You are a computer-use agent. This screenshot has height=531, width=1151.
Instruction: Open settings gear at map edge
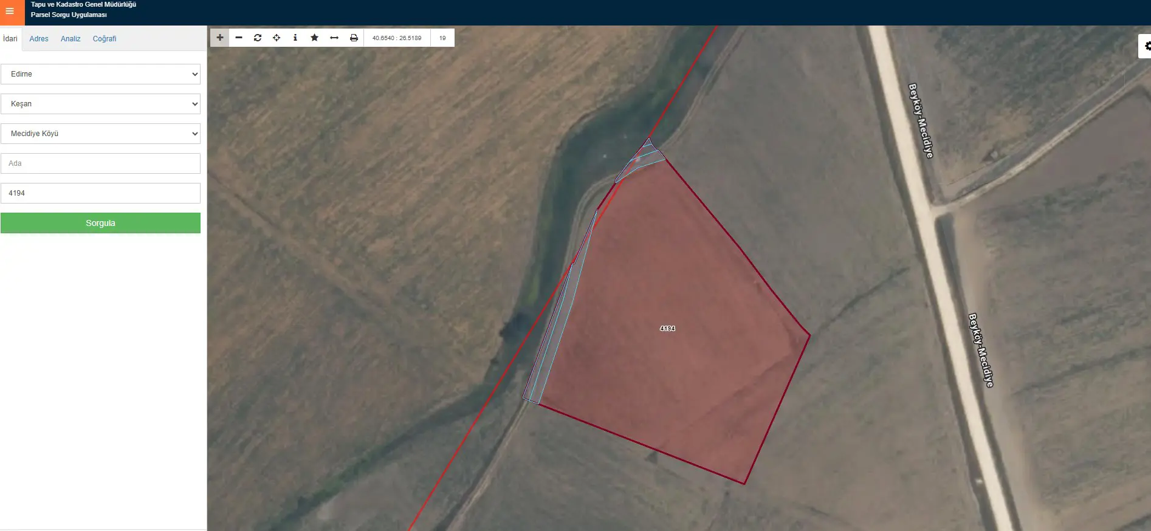click(1146, 46)
